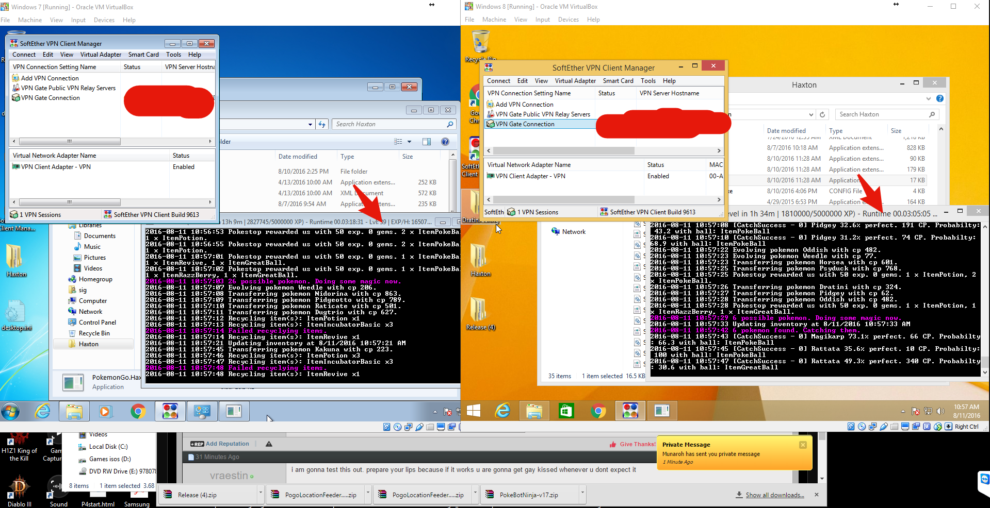
Task: Open Internet Explorer on Windows 8 taskbar
Action: [x=502, y=411]
